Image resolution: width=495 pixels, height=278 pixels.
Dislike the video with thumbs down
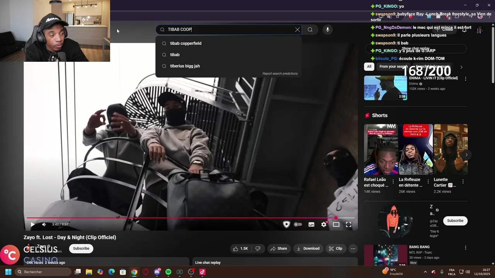point(258,249)
